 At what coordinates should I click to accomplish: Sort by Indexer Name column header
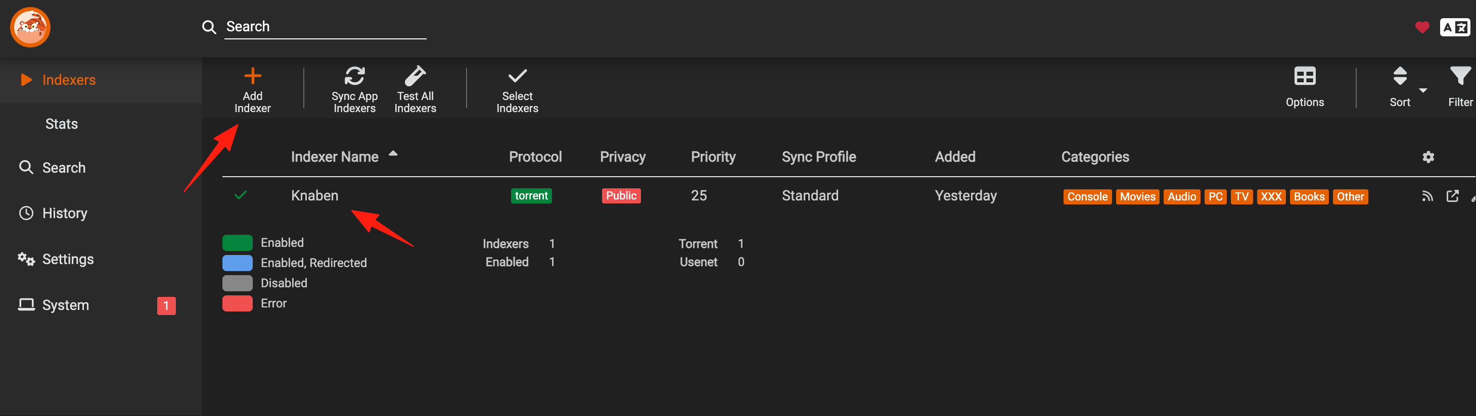pyautogui.click(x=335, y=157)
